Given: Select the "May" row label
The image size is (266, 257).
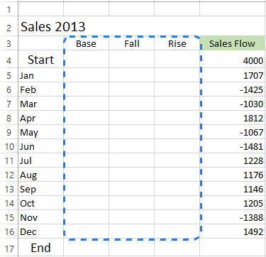Looking at the screenshot, I should coord(40,132).
